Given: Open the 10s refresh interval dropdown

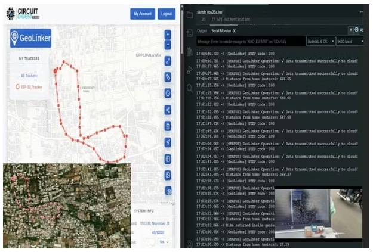Looking at the screenshot, I should [x=164, y=242].
